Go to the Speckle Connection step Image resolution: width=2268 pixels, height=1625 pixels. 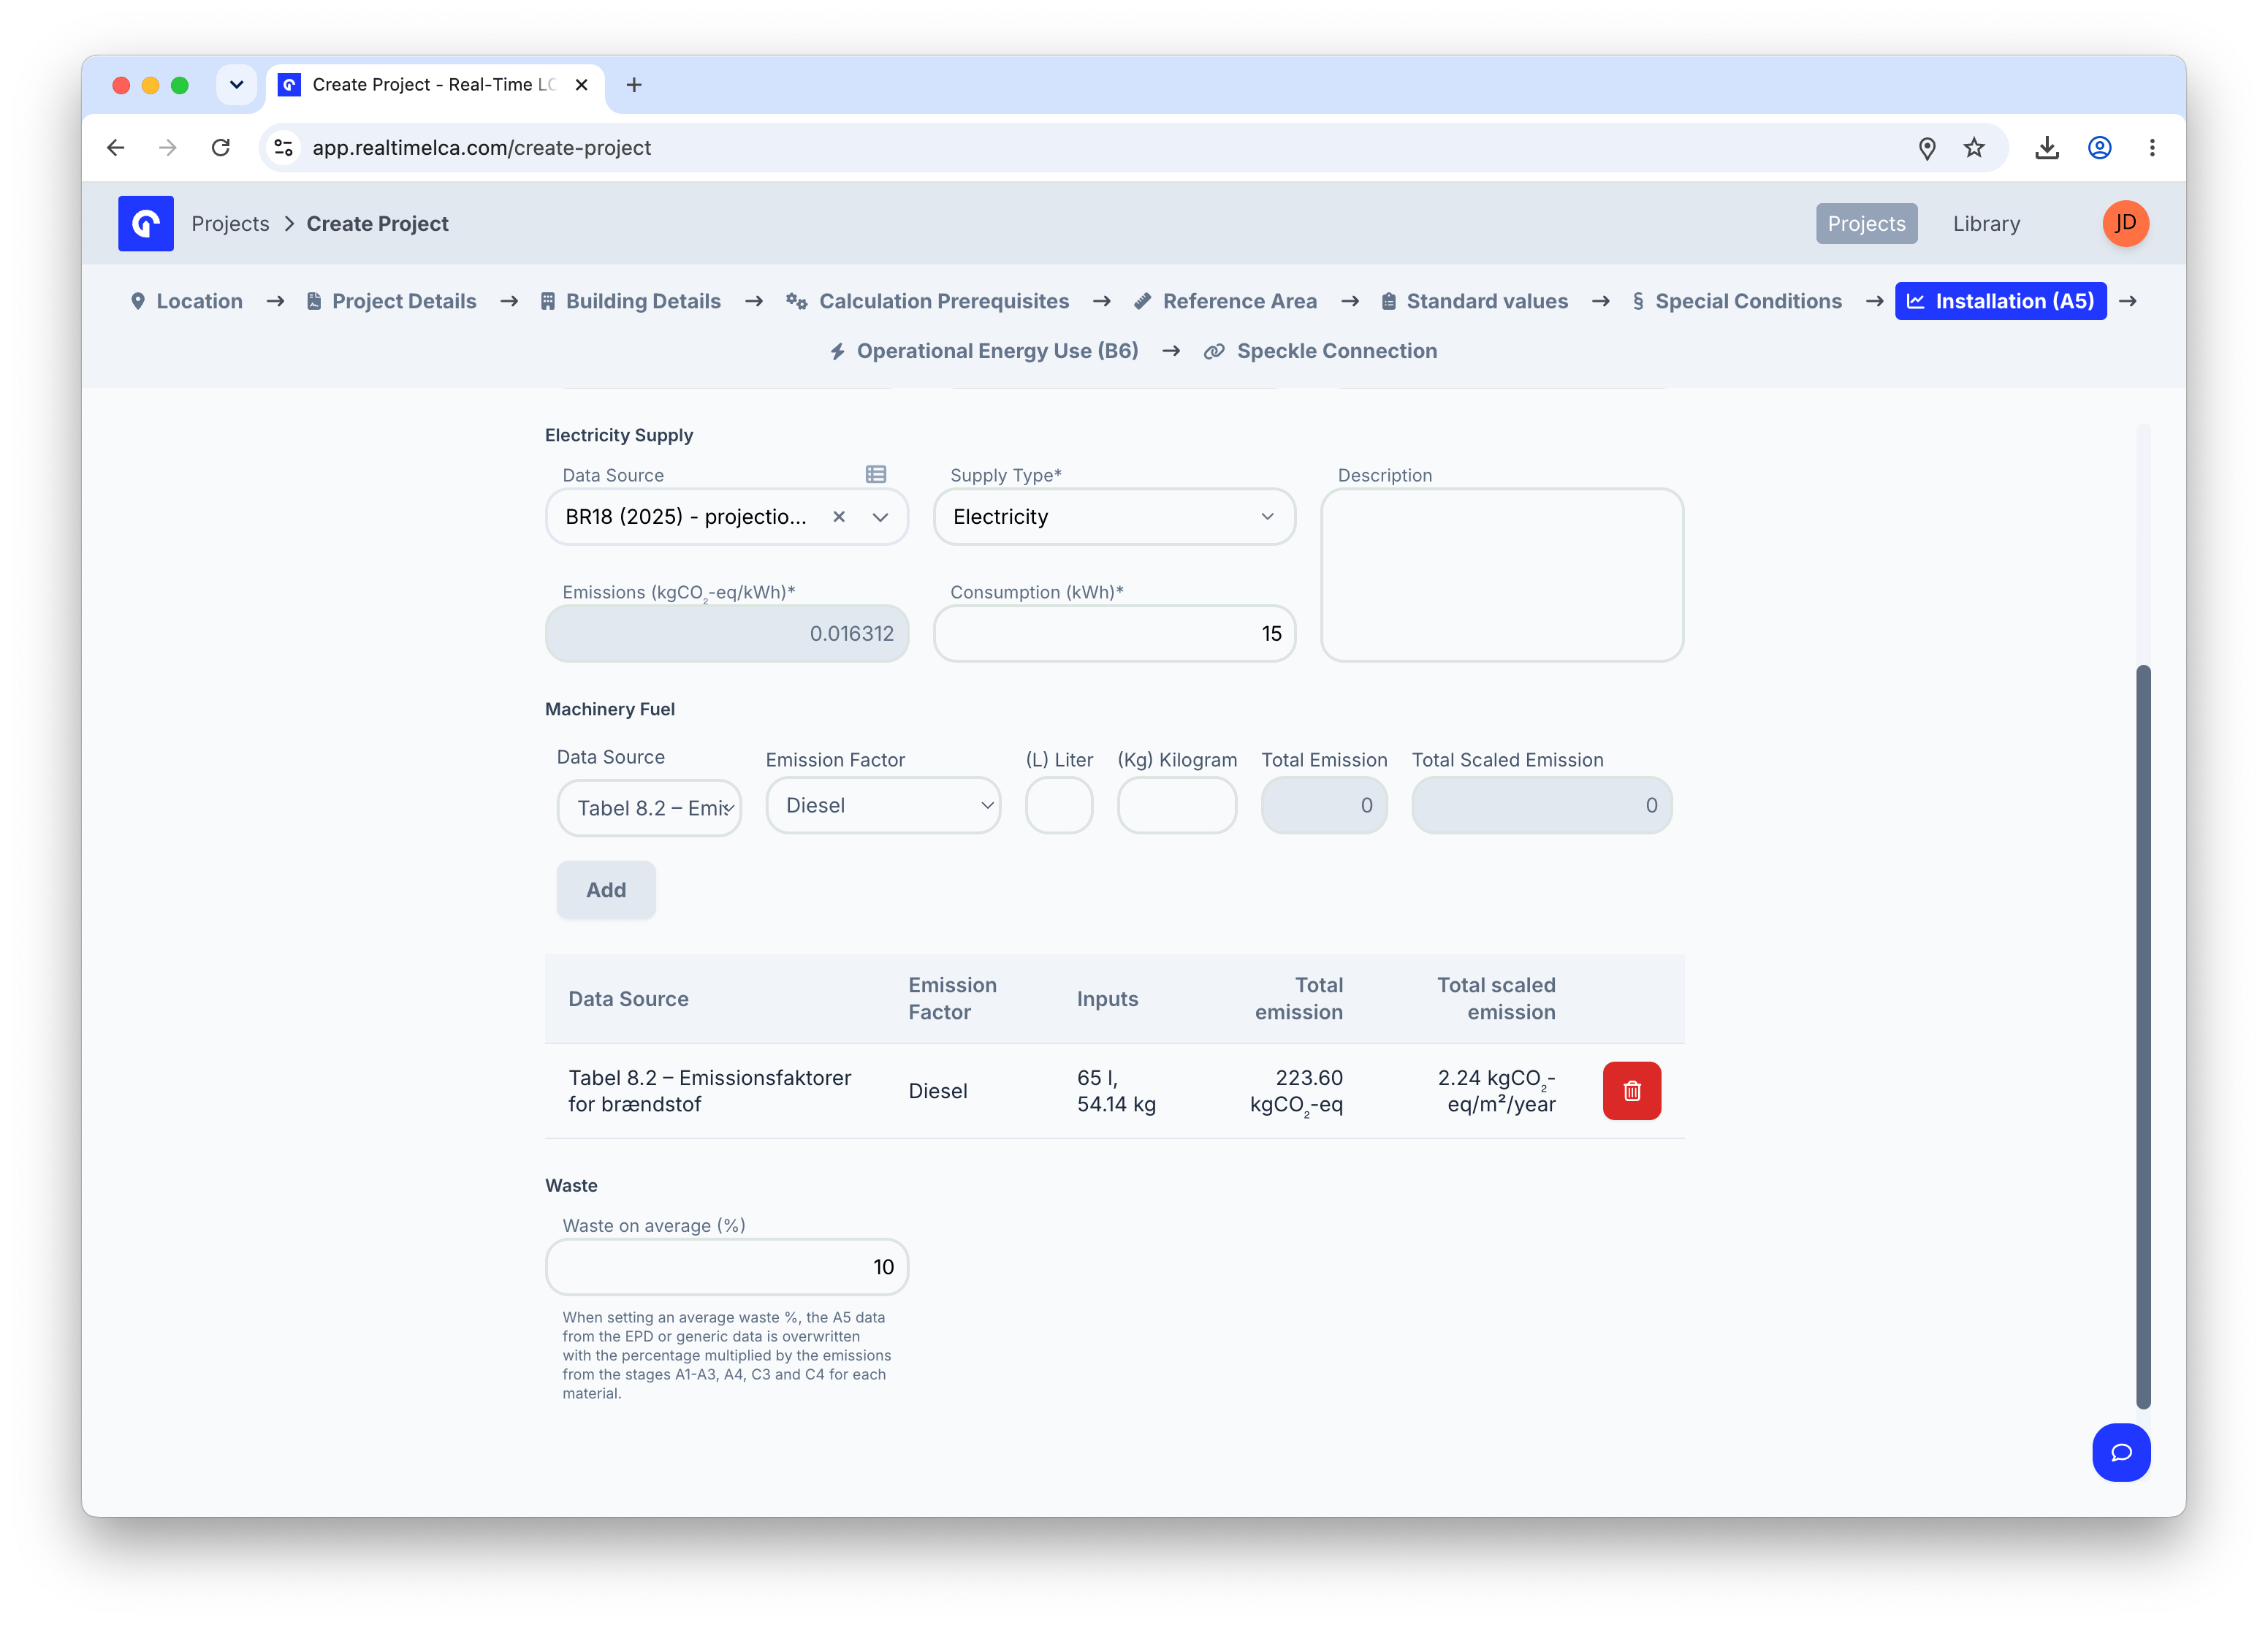tap(1320, 351)
